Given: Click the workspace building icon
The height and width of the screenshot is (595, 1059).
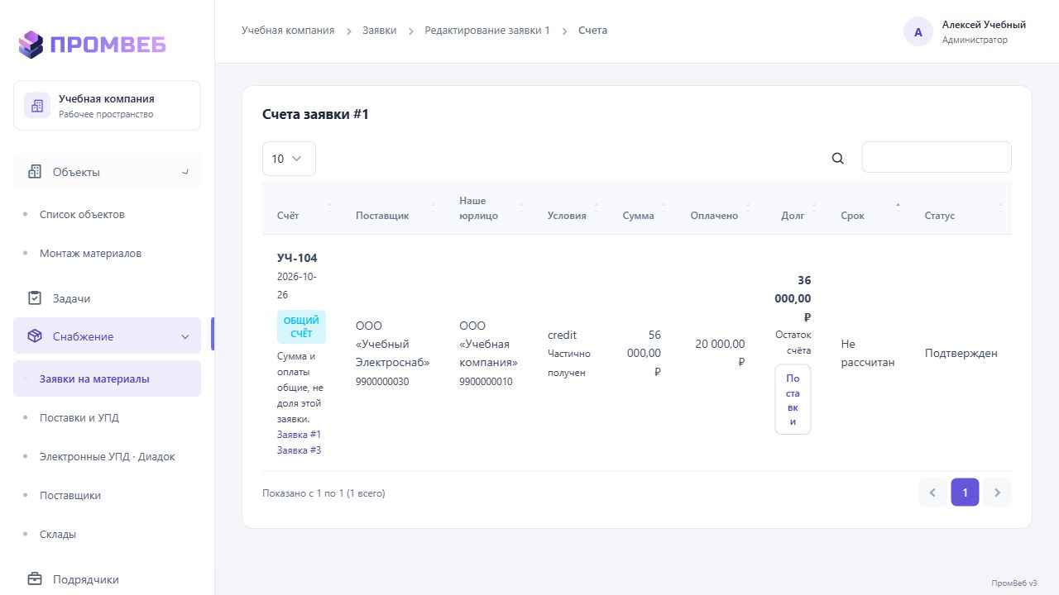Looking at the screenshot, I should click(x=37, y=106).
